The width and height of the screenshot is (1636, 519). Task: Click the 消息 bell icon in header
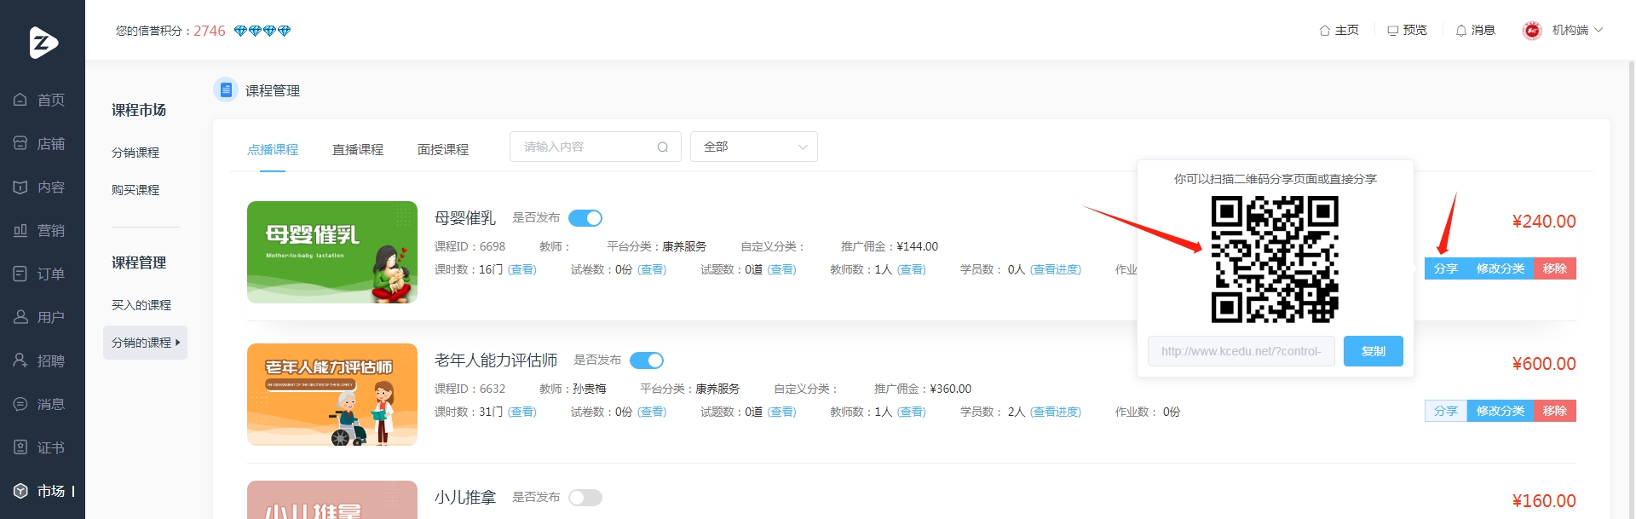point(1461,31)
